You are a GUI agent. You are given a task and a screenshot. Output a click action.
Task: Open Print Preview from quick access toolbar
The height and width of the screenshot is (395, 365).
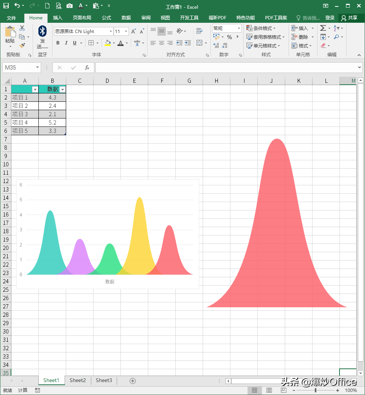59,6
